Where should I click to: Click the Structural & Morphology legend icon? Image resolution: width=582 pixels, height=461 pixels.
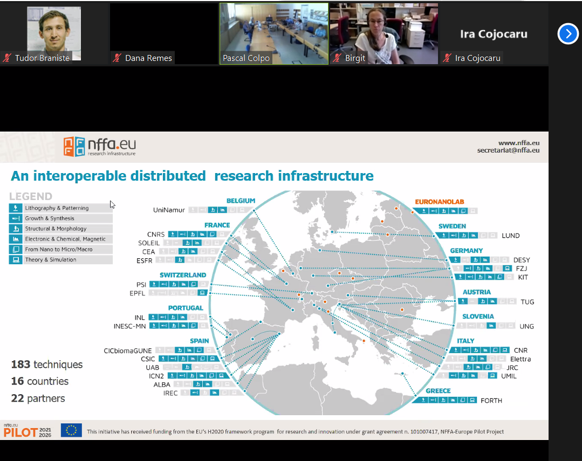pyautogui.click(x=16, y=229)
